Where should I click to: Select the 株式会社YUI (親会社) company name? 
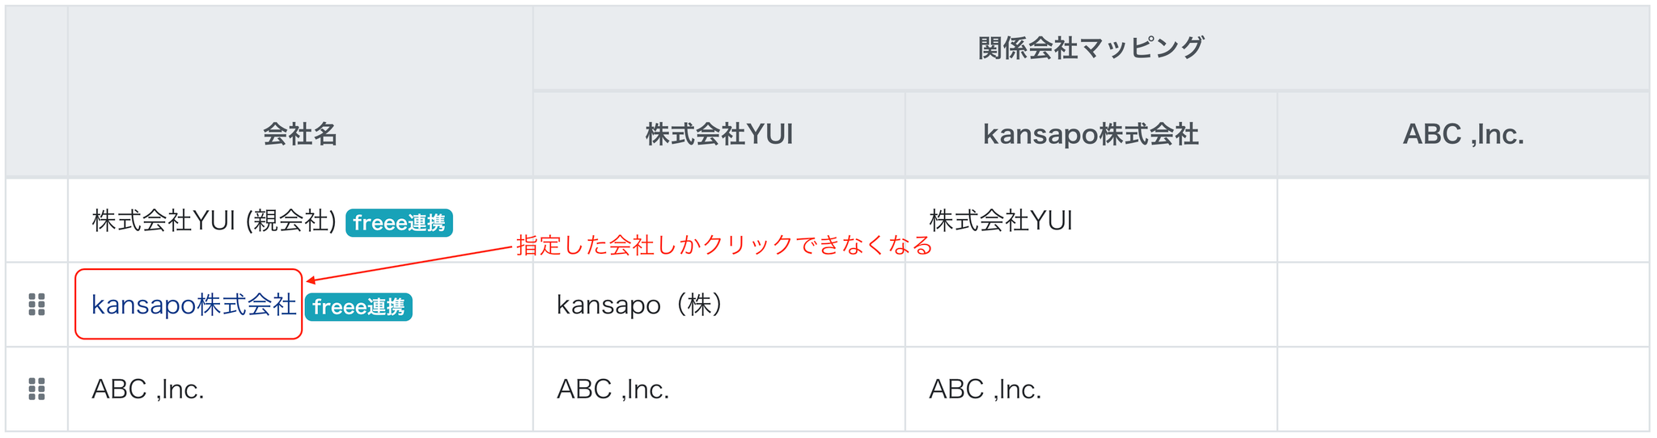214,221
